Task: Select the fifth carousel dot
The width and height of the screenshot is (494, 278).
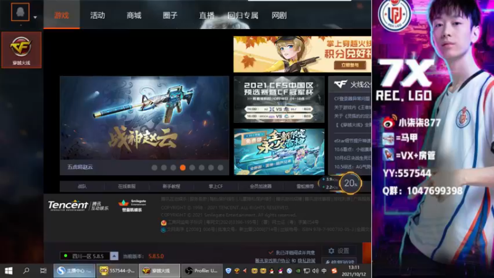Action: (192, 167)
